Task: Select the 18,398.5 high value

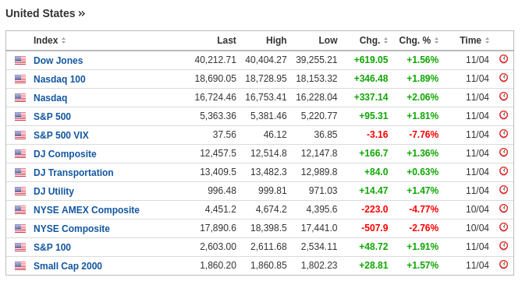Action: point(268,228)
